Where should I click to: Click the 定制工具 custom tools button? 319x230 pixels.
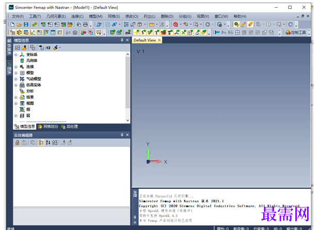click(296, 32)
